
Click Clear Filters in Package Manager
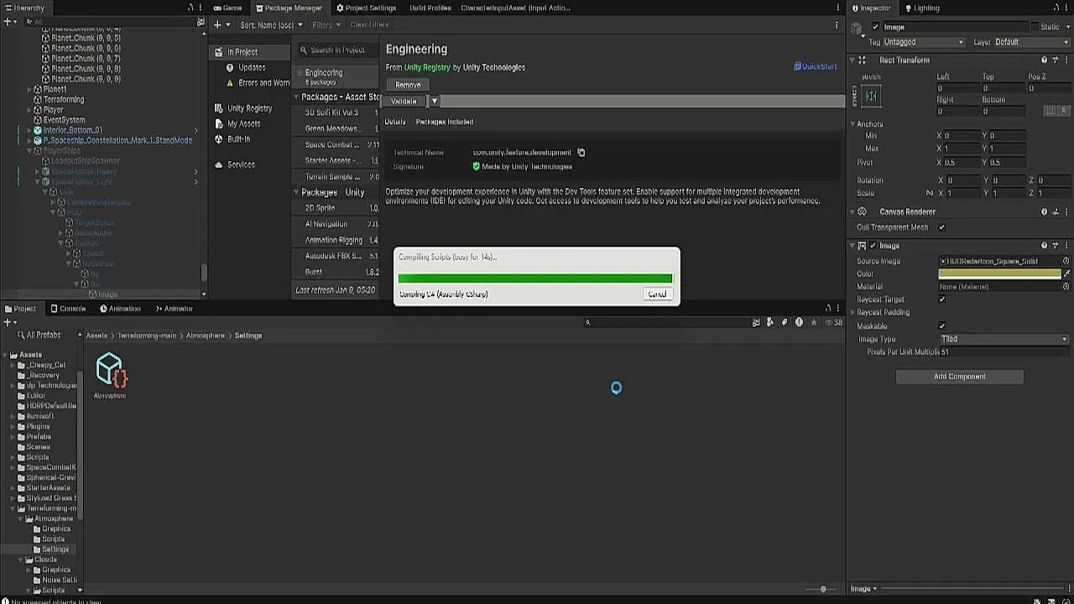(369, 25)
